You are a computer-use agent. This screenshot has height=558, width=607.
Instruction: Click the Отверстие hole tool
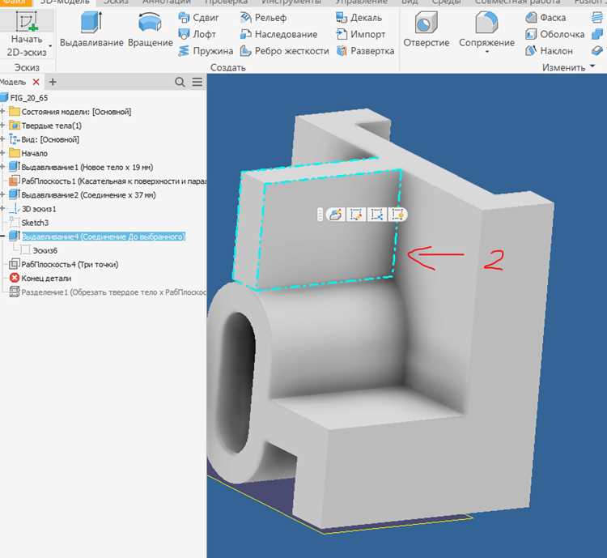tap(427, 29)
